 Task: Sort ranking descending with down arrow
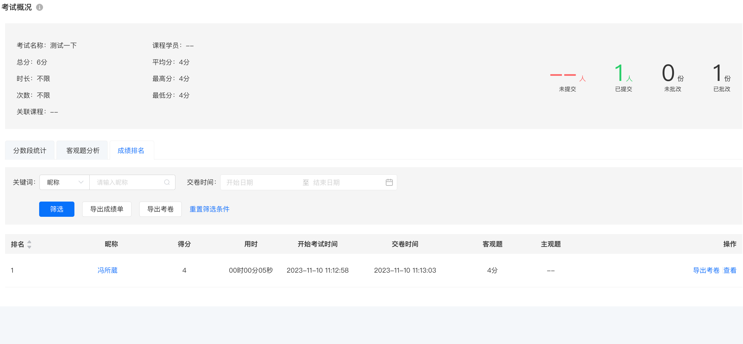(29, 247)
